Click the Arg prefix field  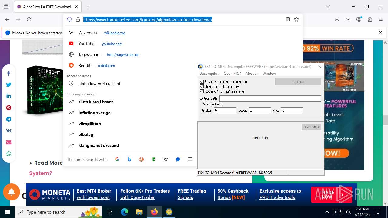[x=292, y=111]
